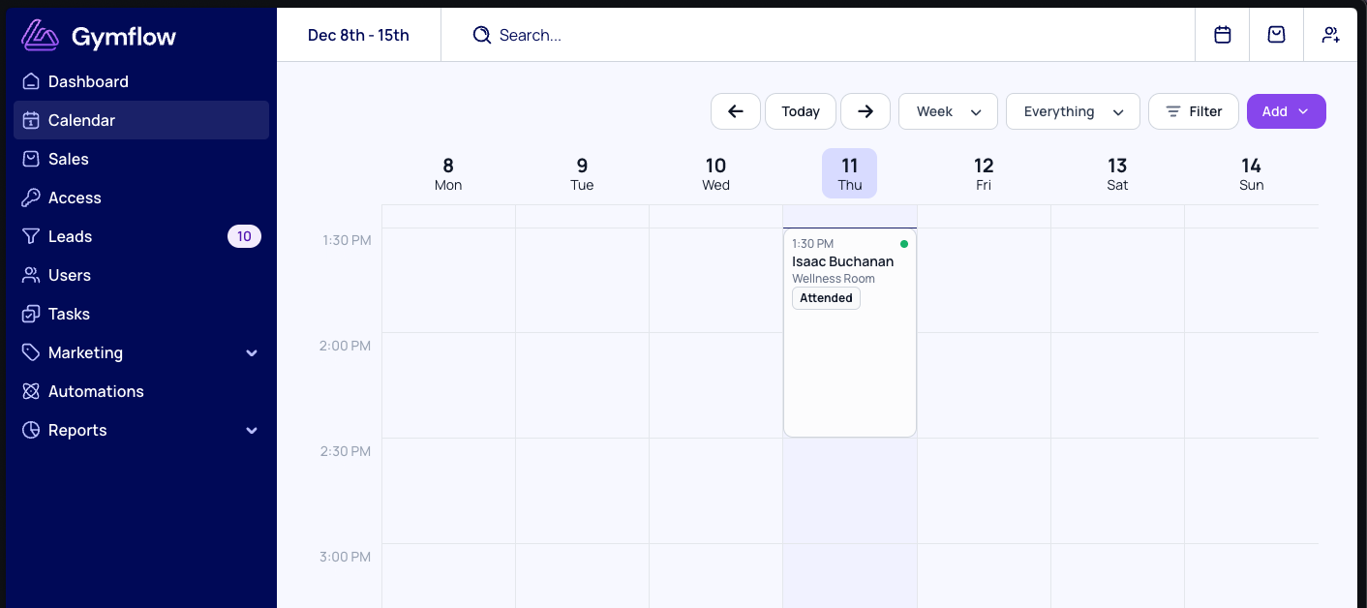
Task: Navigate to Access
Action: (x=141, y=198)
